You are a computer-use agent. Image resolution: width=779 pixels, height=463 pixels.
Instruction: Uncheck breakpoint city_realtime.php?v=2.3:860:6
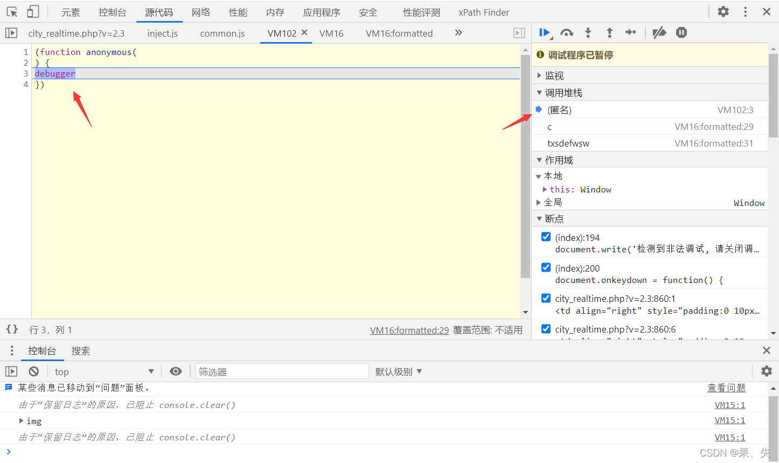point(546,328)
